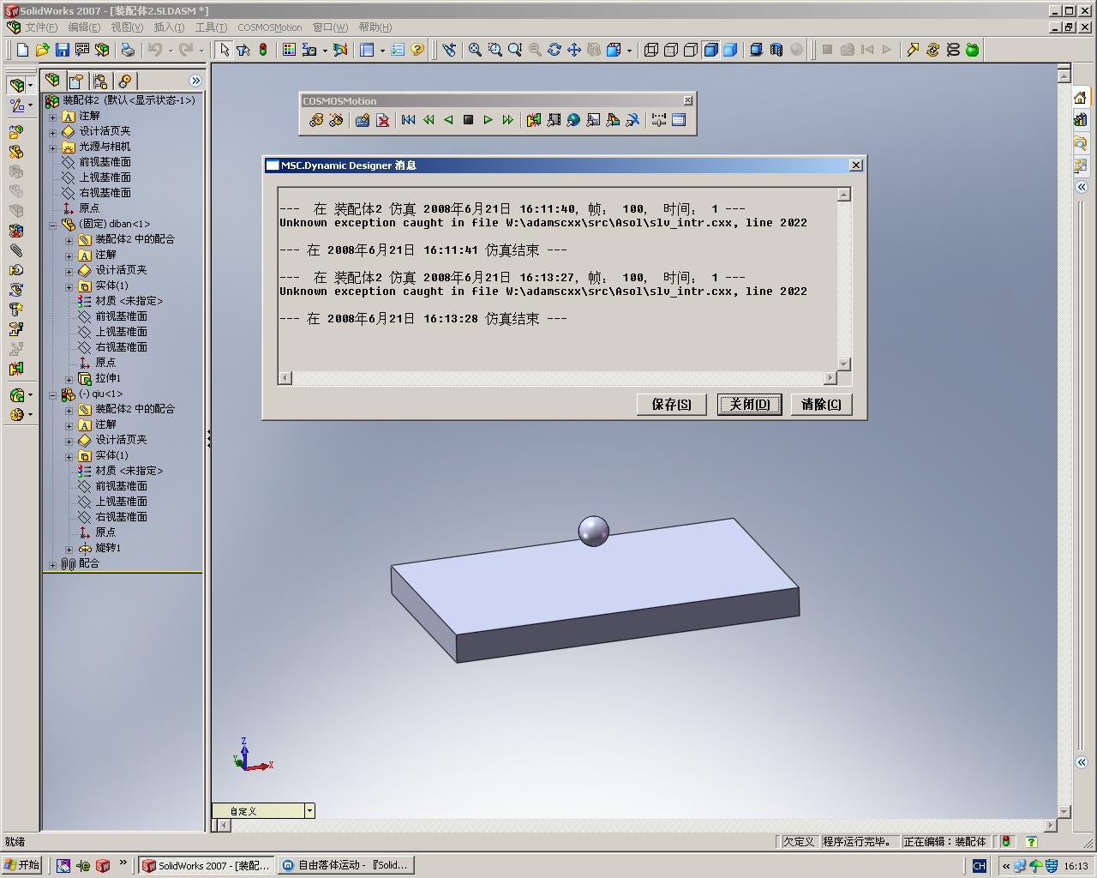1097x878 pixels.
Task: Click the COSMOSMotion calculator simulate icon
Action: pyautogui.click(x=363, y=120)
